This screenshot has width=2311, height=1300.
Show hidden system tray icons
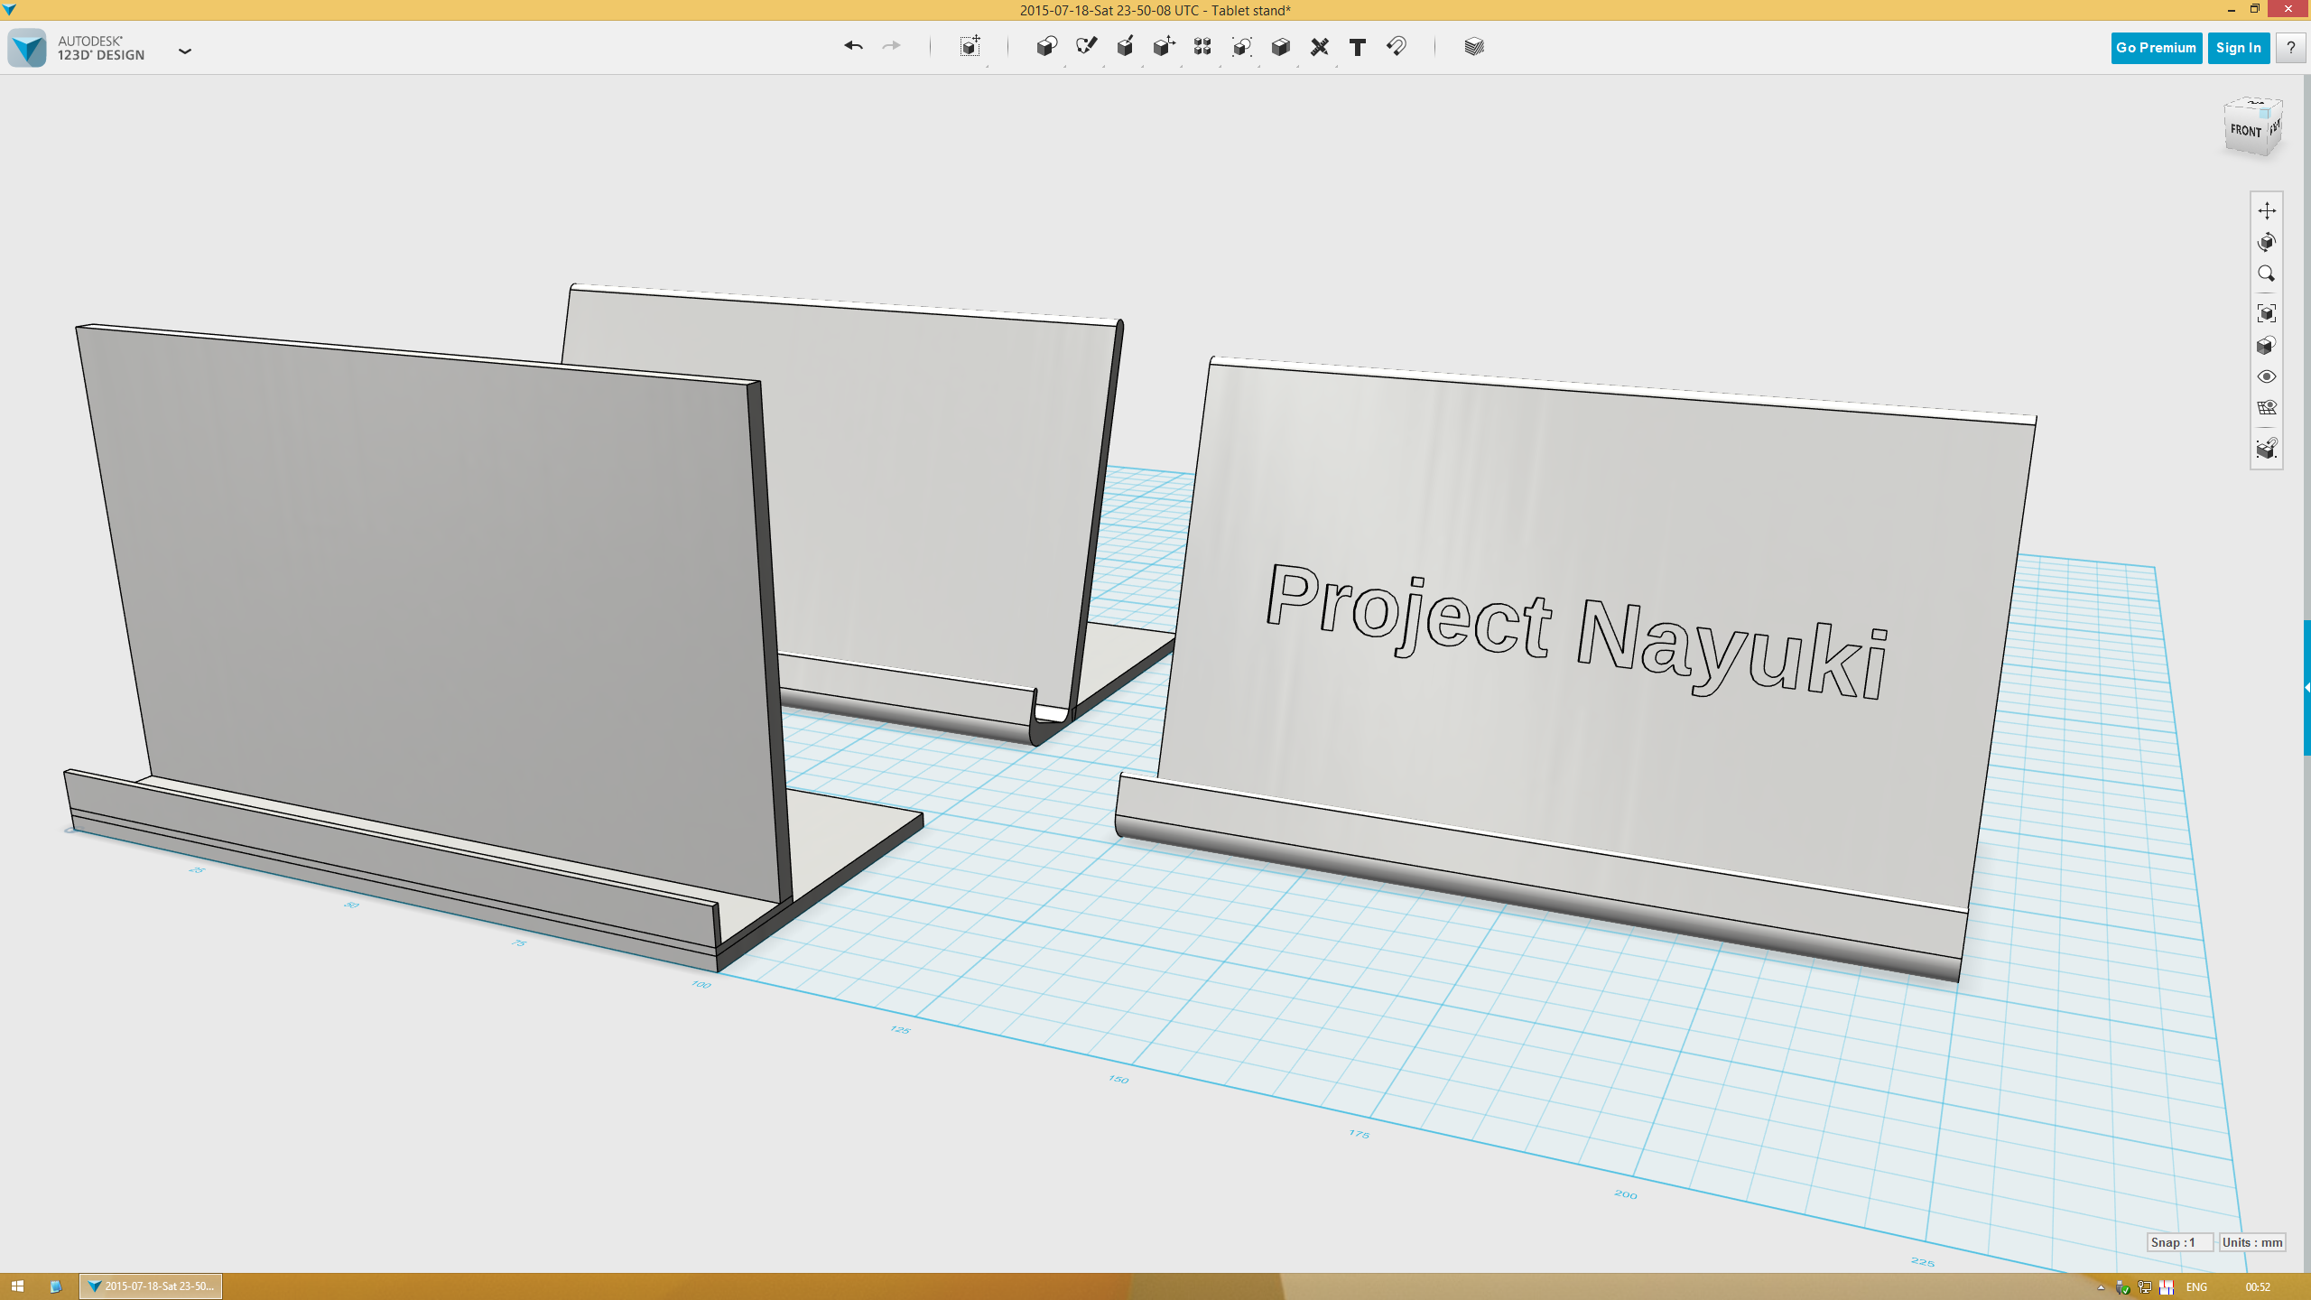(x=2101, y=1287)
